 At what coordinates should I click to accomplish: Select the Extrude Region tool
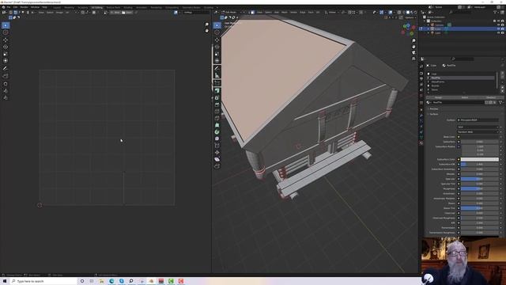click(x=217, y=91)
